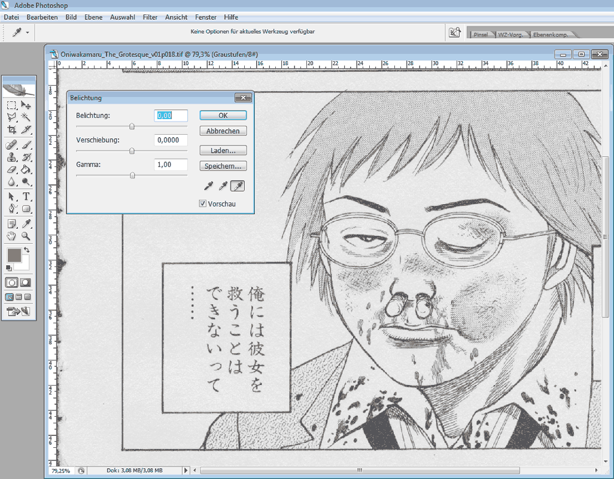This screenshot has width=614, height=479.
Task: Select the Eraser tool
Action: pyautogui.click(x=11, y=169)
